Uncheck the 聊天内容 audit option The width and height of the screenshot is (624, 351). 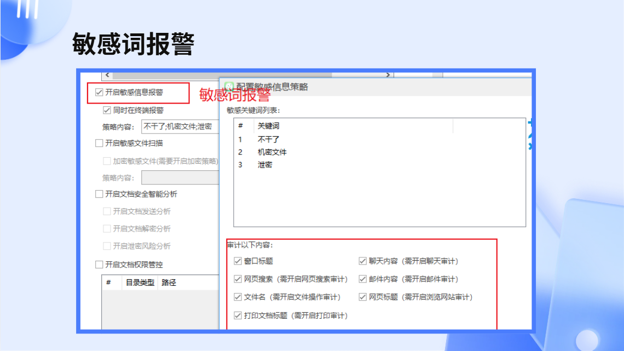(362, 261)
